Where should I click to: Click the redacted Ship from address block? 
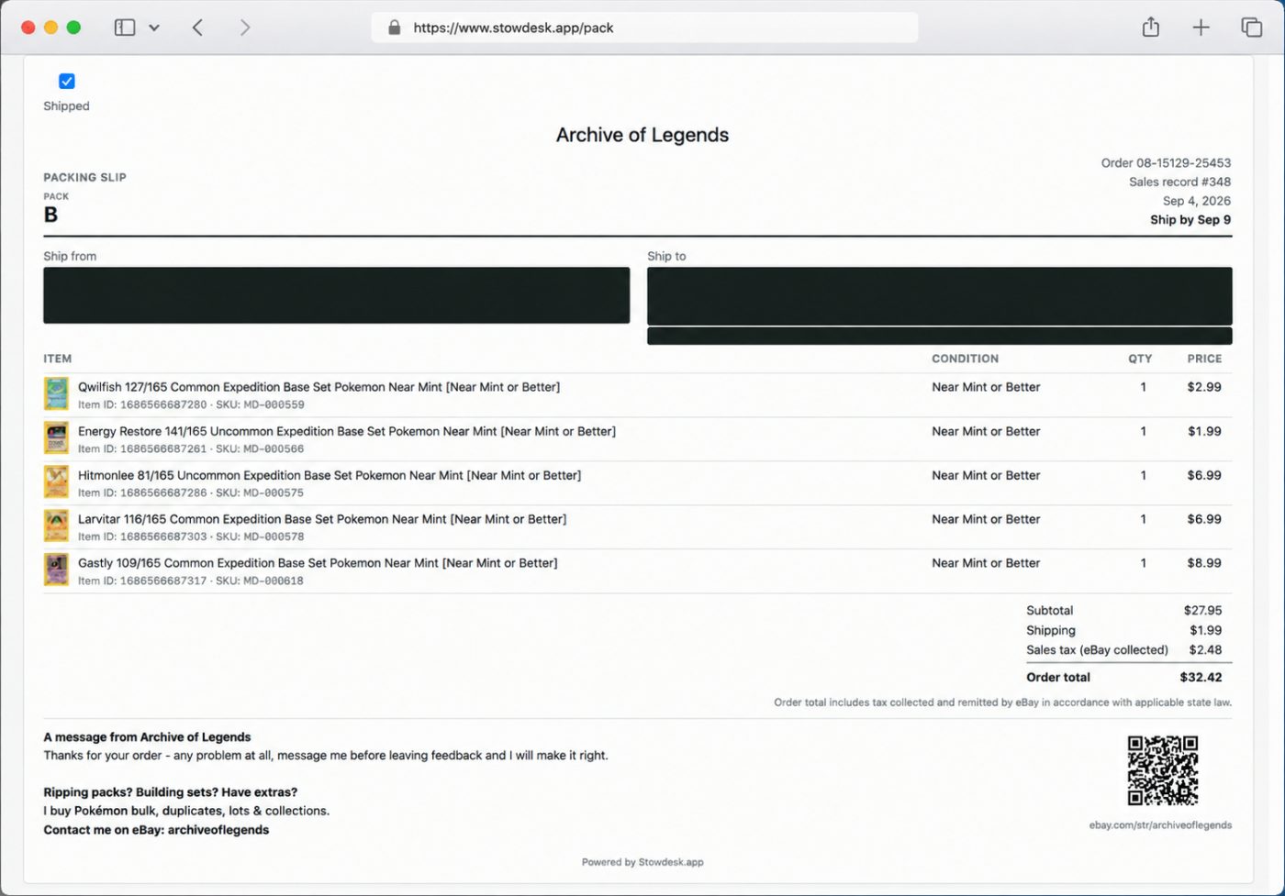(x=337, y=295)
